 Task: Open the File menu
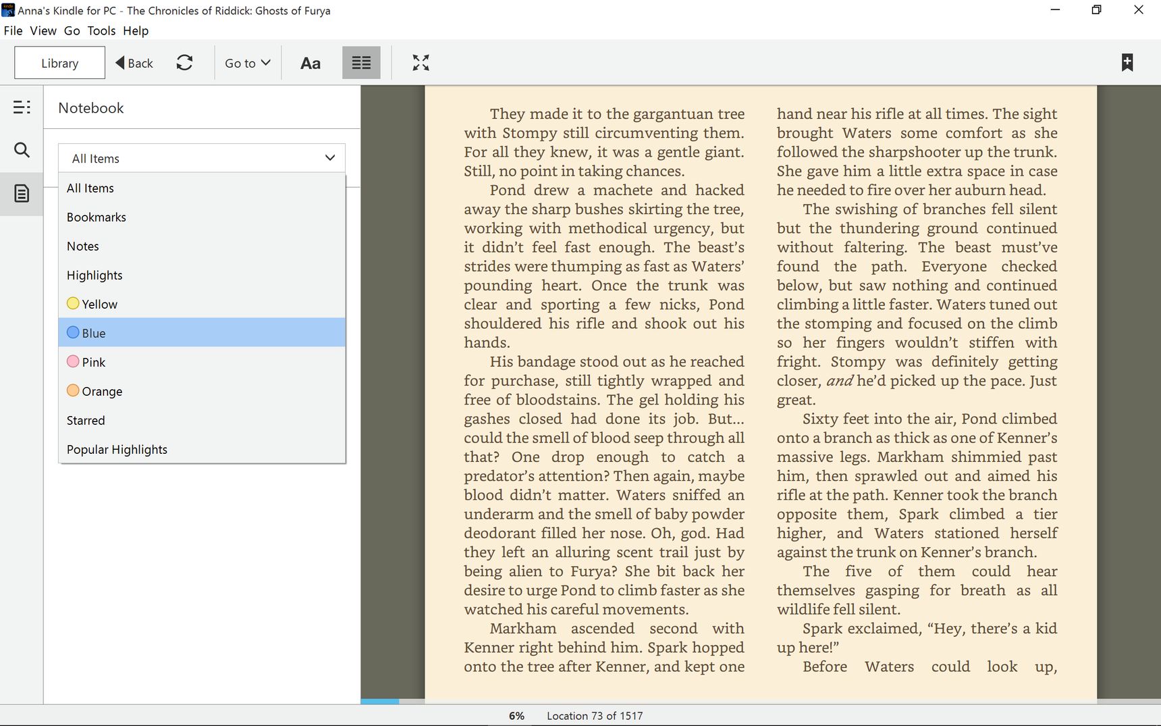tap(13, 30)
